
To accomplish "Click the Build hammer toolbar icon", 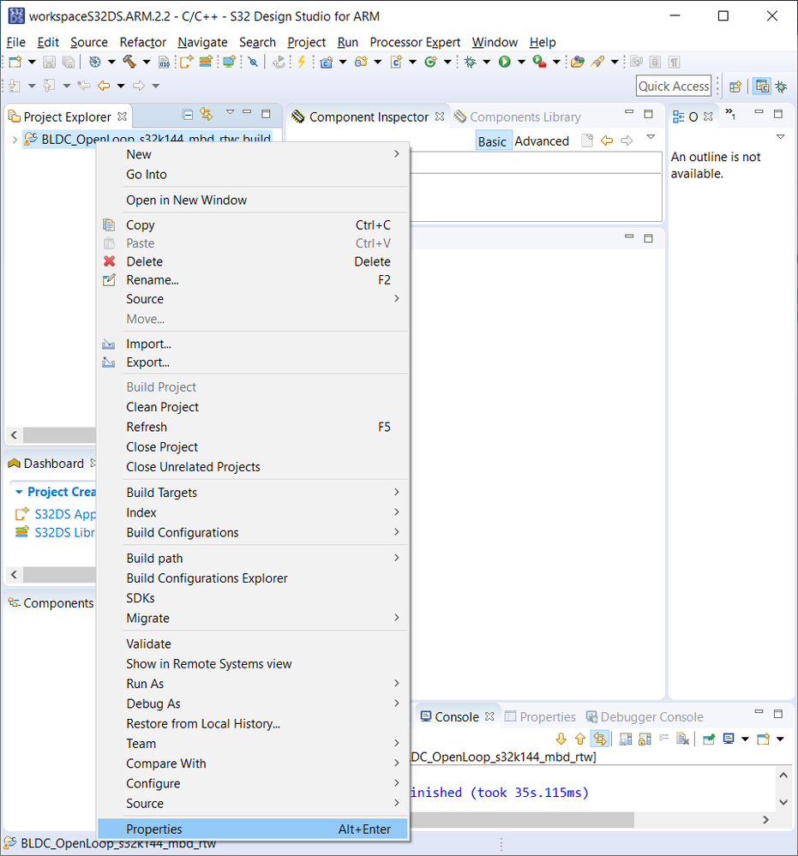I will click(129, 62).
